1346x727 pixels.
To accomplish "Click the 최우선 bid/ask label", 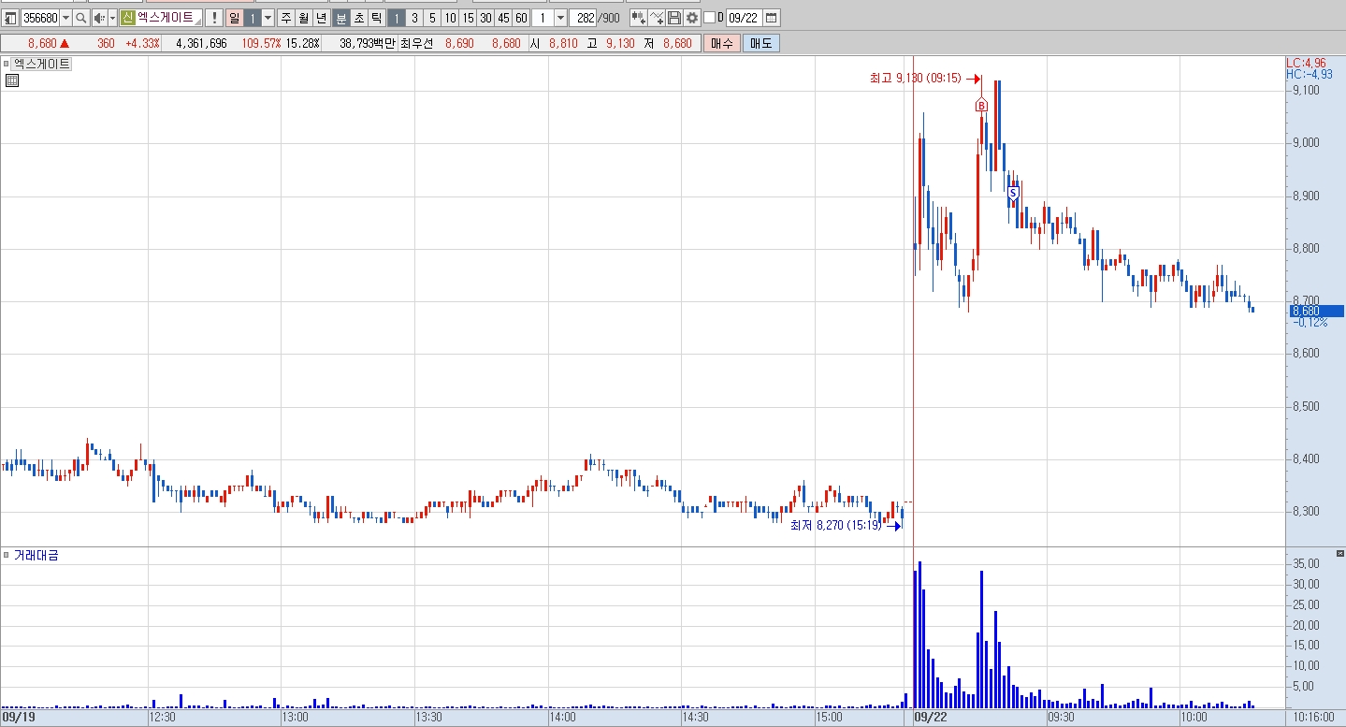I will [417, 43].
